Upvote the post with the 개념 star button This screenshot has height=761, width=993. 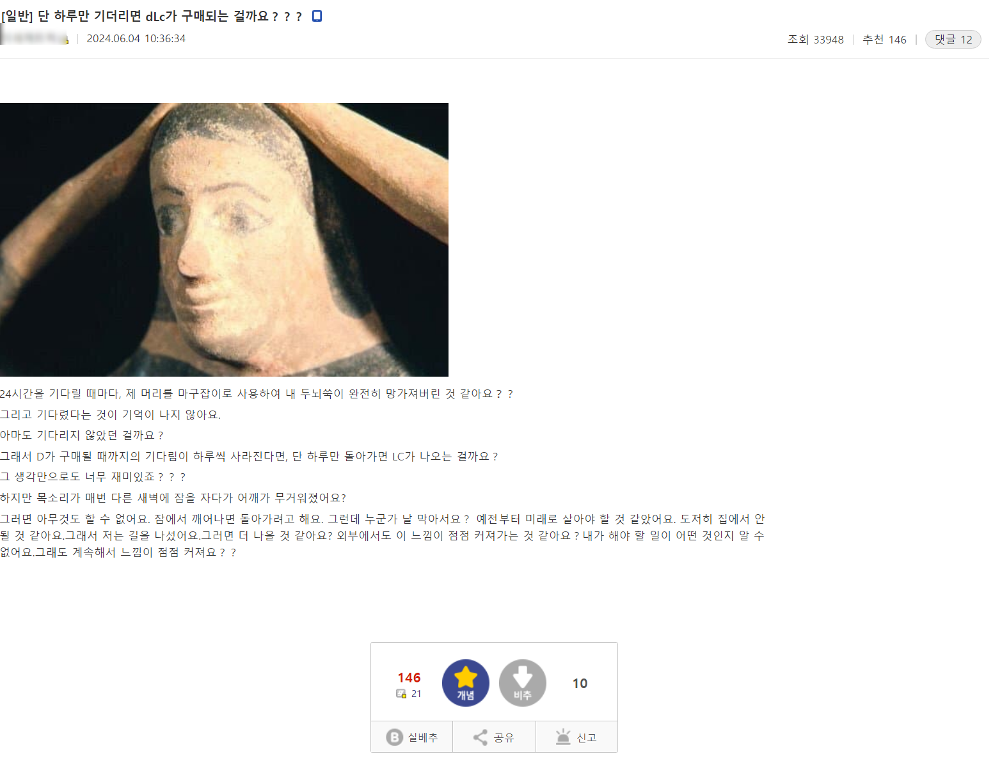pyautogui.click(x=465, y=682)
